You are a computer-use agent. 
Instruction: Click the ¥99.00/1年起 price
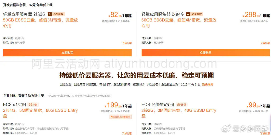point(258,105)
